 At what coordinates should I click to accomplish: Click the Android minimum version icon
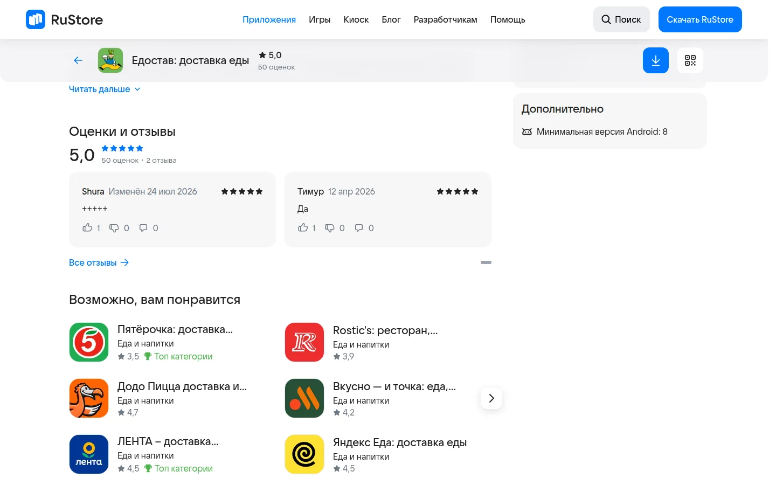point(527,131)
